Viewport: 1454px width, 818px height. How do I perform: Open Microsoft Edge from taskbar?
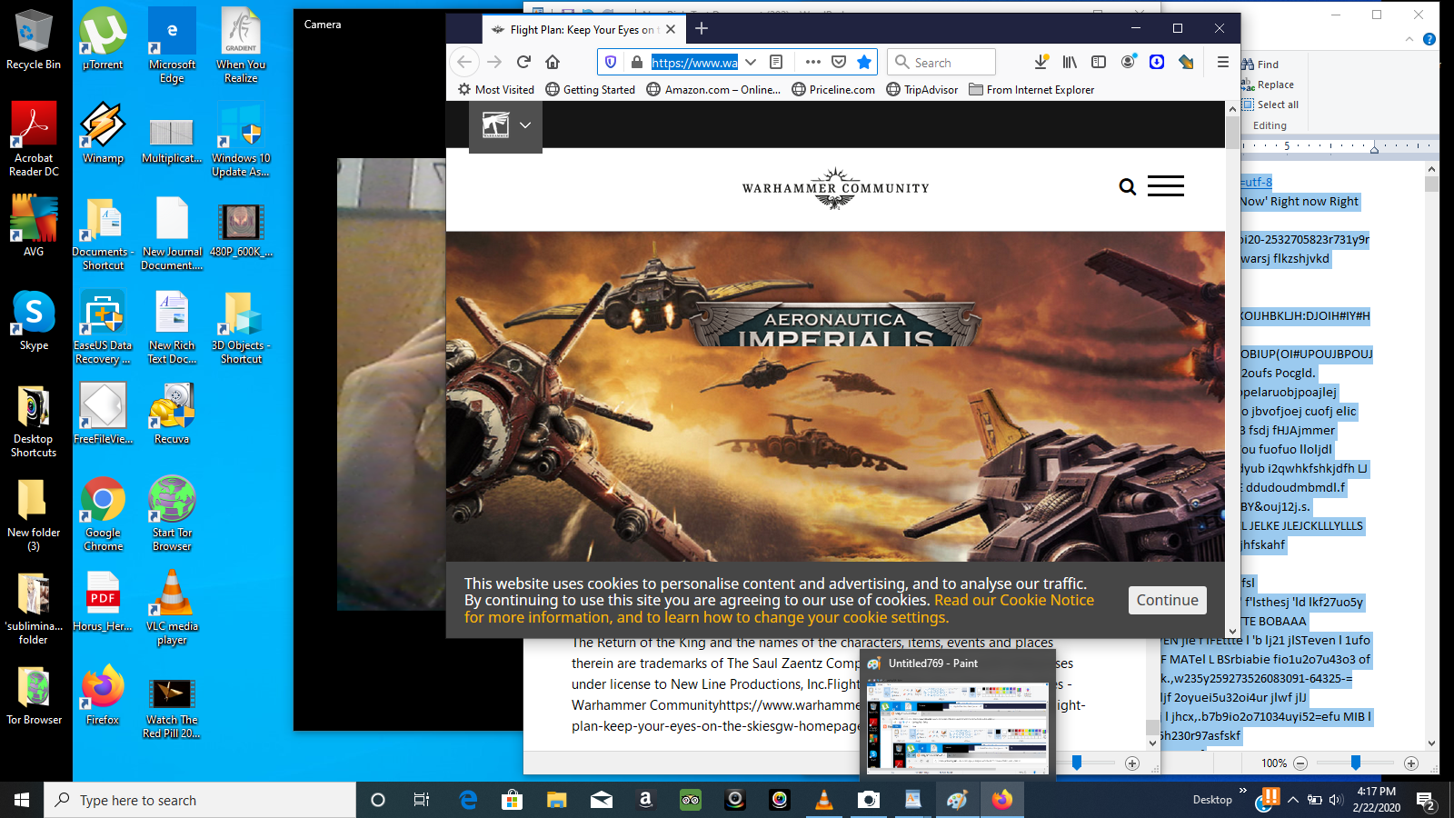click(468, 800)
